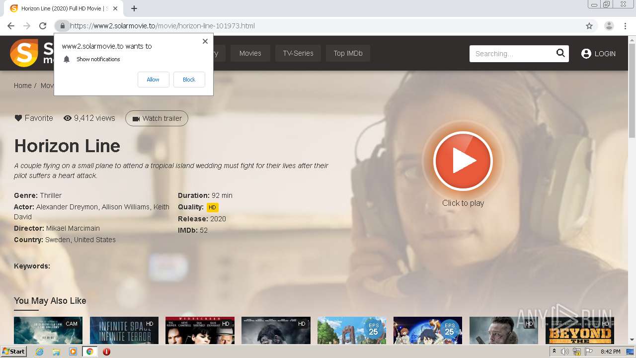
Task: Click the HD quality badge
Action: (x=212, y=207)
